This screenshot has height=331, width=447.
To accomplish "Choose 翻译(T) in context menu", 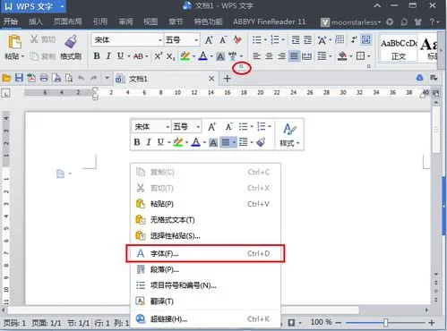I will [x=205, y=301].
